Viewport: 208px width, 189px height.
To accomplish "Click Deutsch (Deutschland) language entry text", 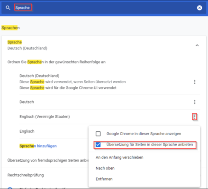I will pyautogui.click(x=39, y=76).
